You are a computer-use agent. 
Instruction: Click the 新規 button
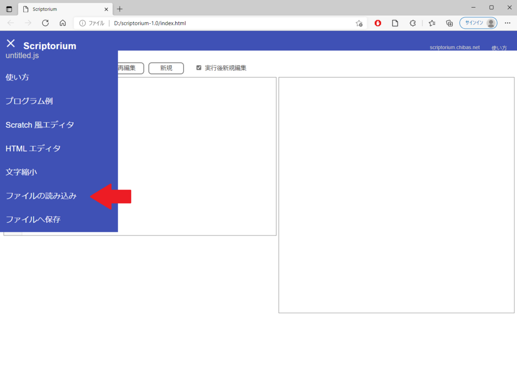click(x=166, y=68)
